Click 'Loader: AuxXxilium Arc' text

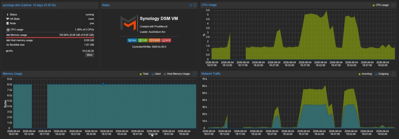pyautogui.click(x=153, y=32)
